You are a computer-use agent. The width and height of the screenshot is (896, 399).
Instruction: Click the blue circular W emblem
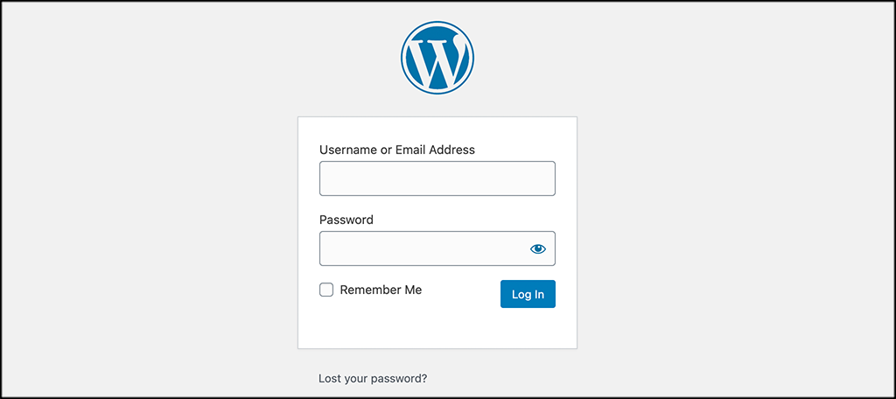[x=437, y=56]
